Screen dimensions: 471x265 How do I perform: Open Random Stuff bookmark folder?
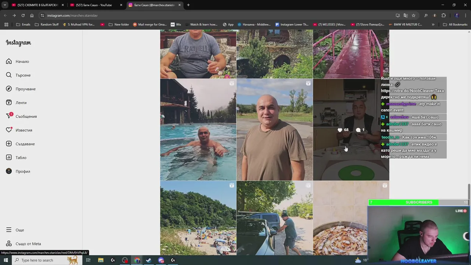(x=47, y=25)
